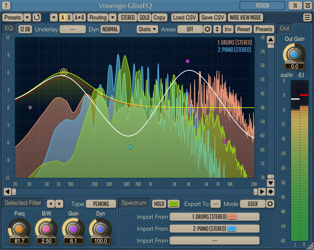The width and height of the screenshot is (314, 250).
Task: Toggle the 1X oversampling button
Action: click(295, 6)
